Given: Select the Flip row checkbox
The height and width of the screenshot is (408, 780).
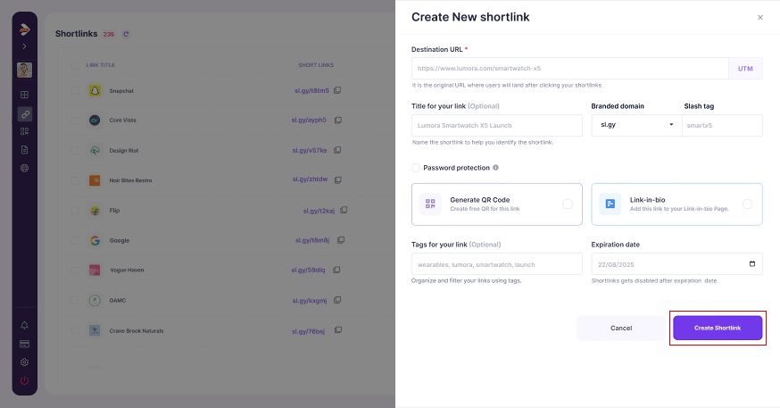Looking at the screenshot, I should pyautogui.click(x=75, y=211).
